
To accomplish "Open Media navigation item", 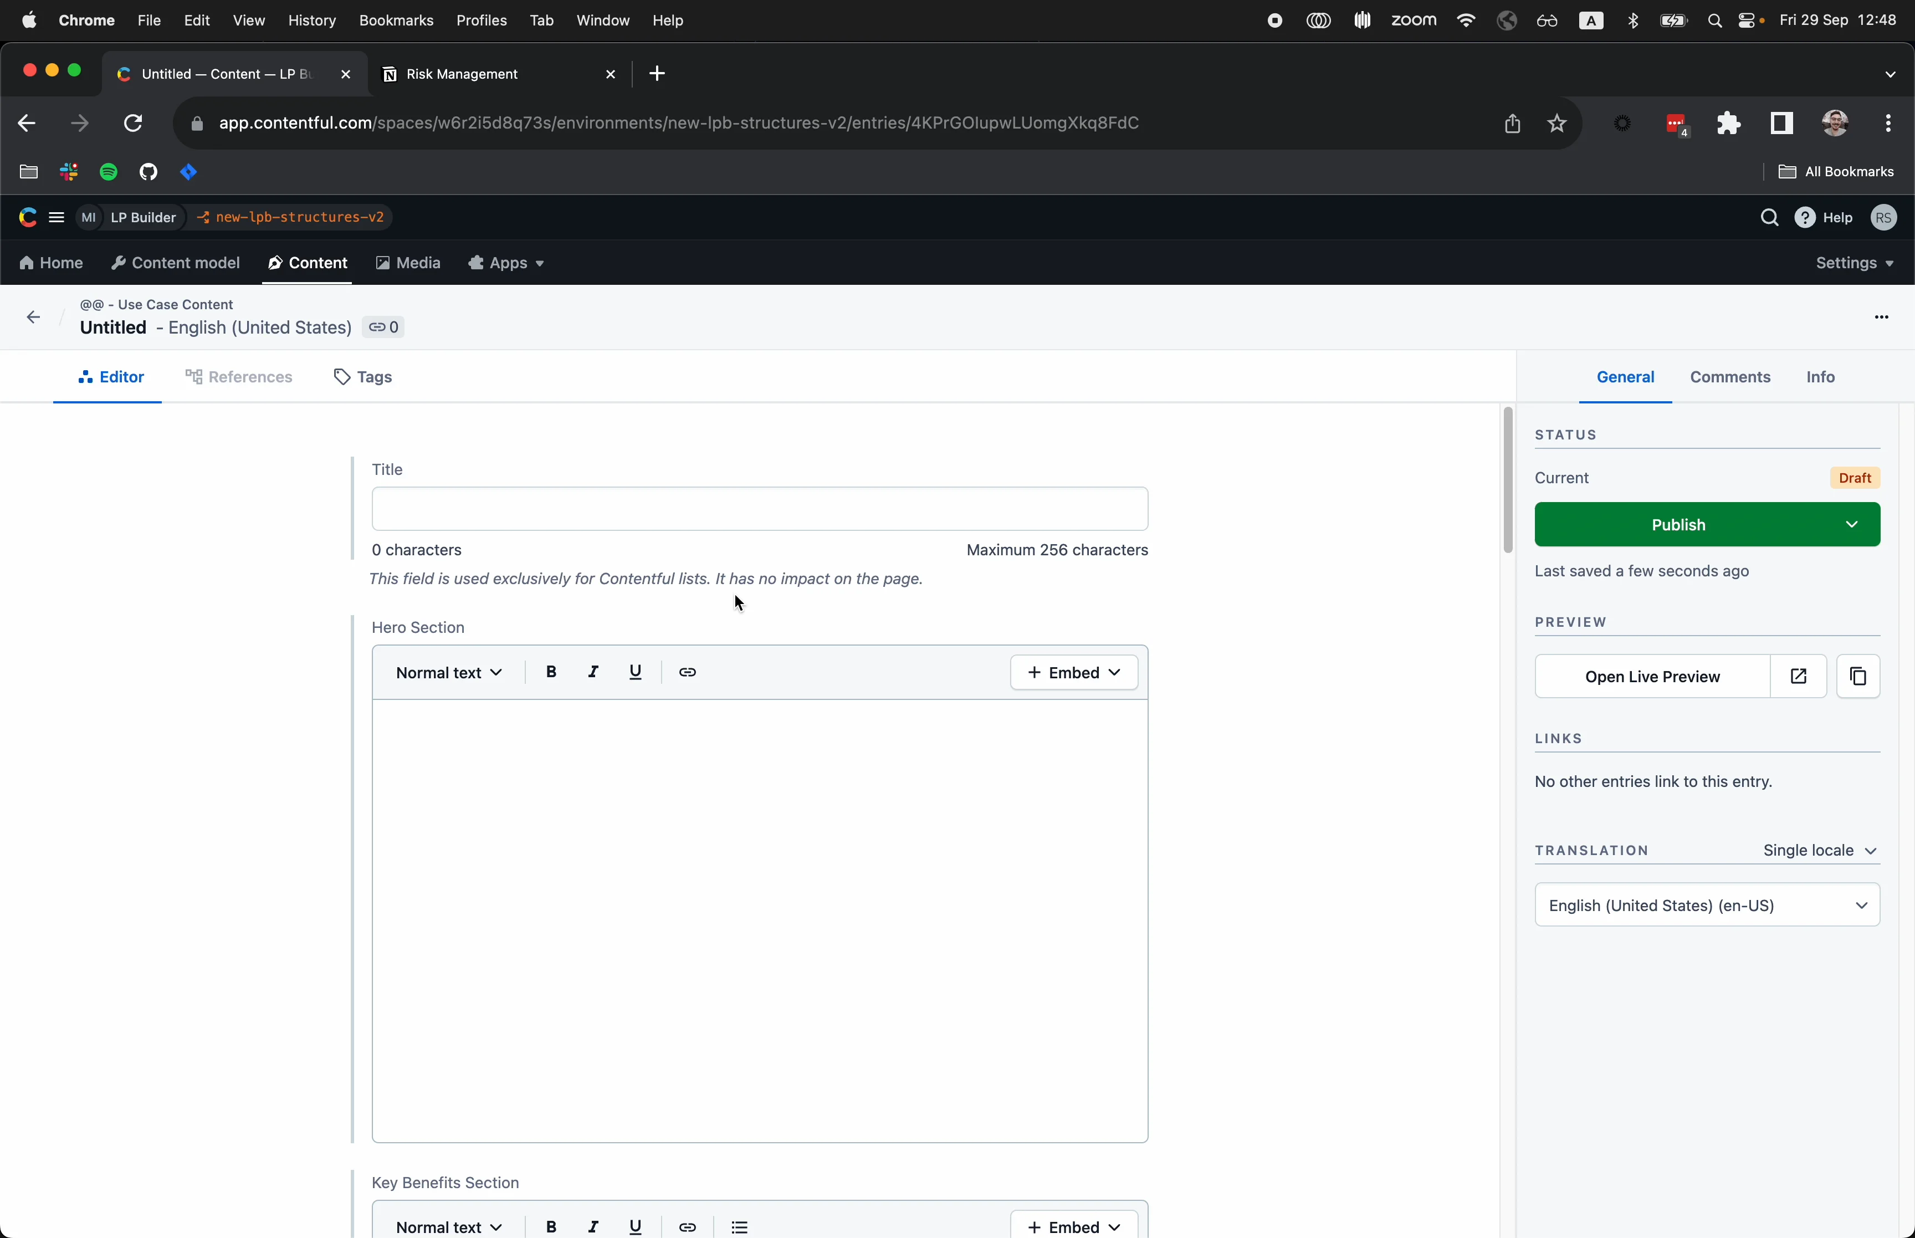I will (408, 264).
